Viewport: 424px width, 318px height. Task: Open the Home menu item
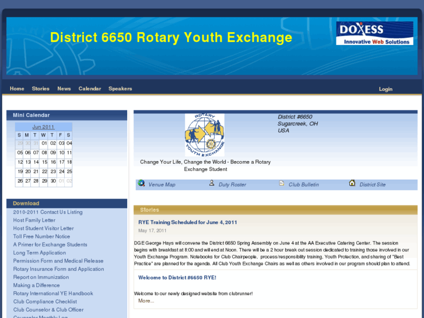coord(17,89)
